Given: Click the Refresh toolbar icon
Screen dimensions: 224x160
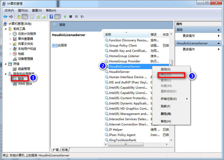Looking at the screenshot, I should (38, 16).
